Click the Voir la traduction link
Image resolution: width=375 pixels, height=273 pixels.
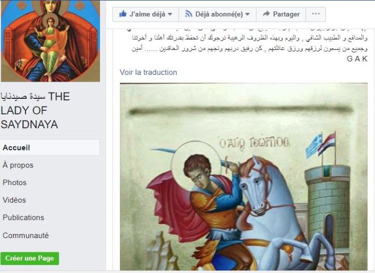148,72
